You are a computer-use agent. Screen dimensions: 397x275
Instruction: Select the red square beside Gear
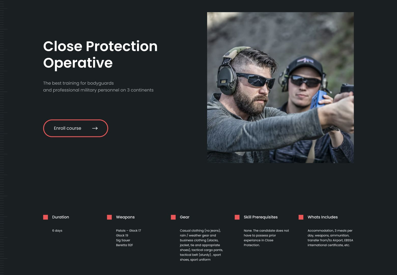173,217
